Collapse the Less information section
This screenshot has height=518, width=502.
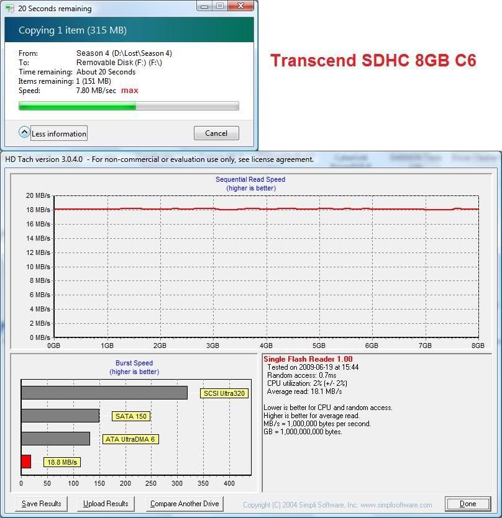click(x=59, y=133)
